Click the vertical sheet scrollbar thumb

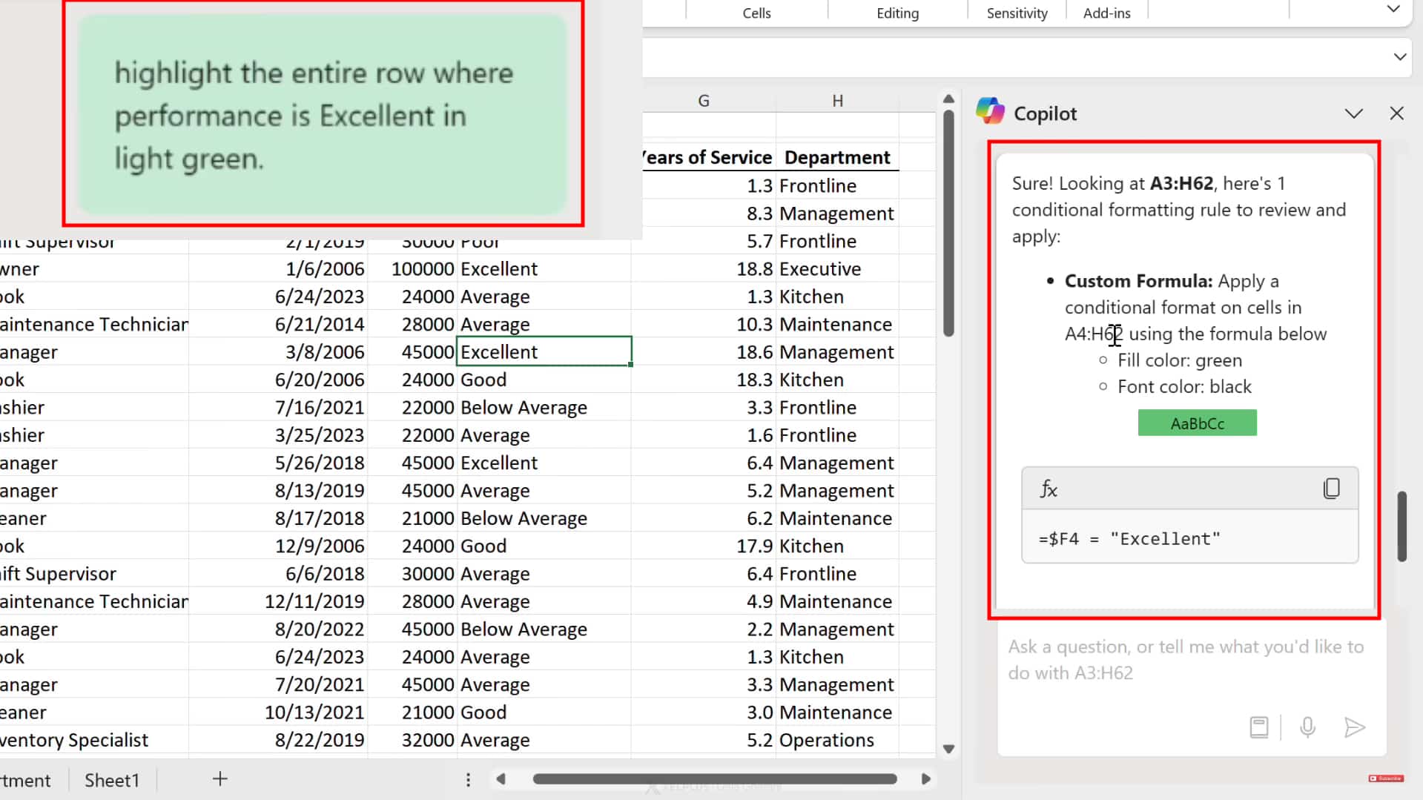948,224
